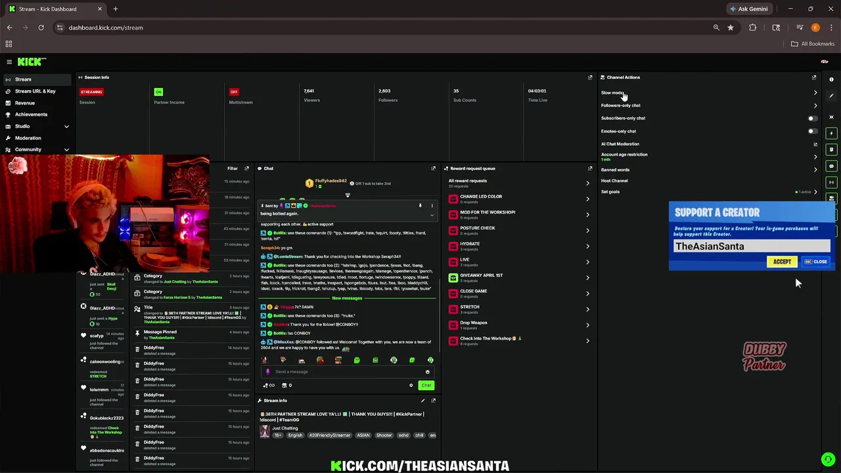Screen dimensions: 841x473
Task: Click ACCEPT in Support a Creator popup
Action: click(x=782, y=261)
